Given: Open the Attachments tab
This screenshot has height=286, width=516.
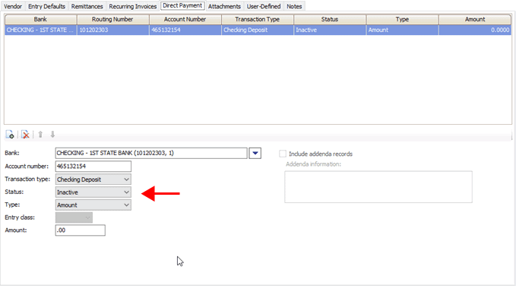Looking at the screenshot, I should (224, 6).
